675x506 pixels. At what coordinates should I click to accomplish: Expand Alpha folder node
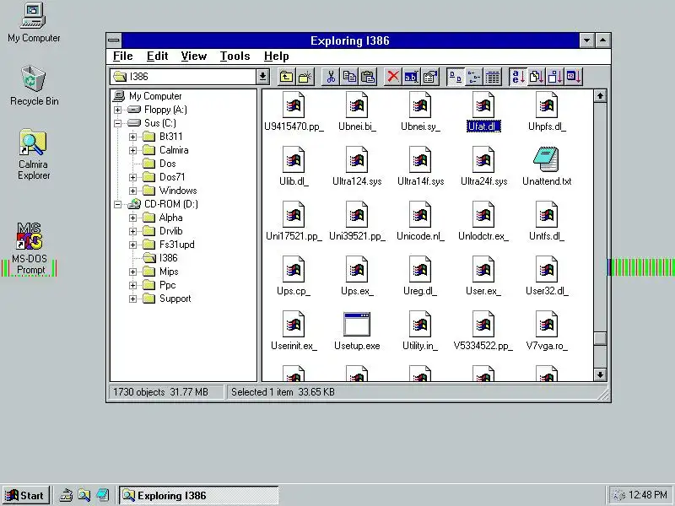point(132,218)
